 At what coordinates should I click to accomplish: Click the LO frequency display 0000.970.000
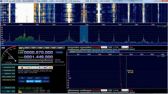39,52
